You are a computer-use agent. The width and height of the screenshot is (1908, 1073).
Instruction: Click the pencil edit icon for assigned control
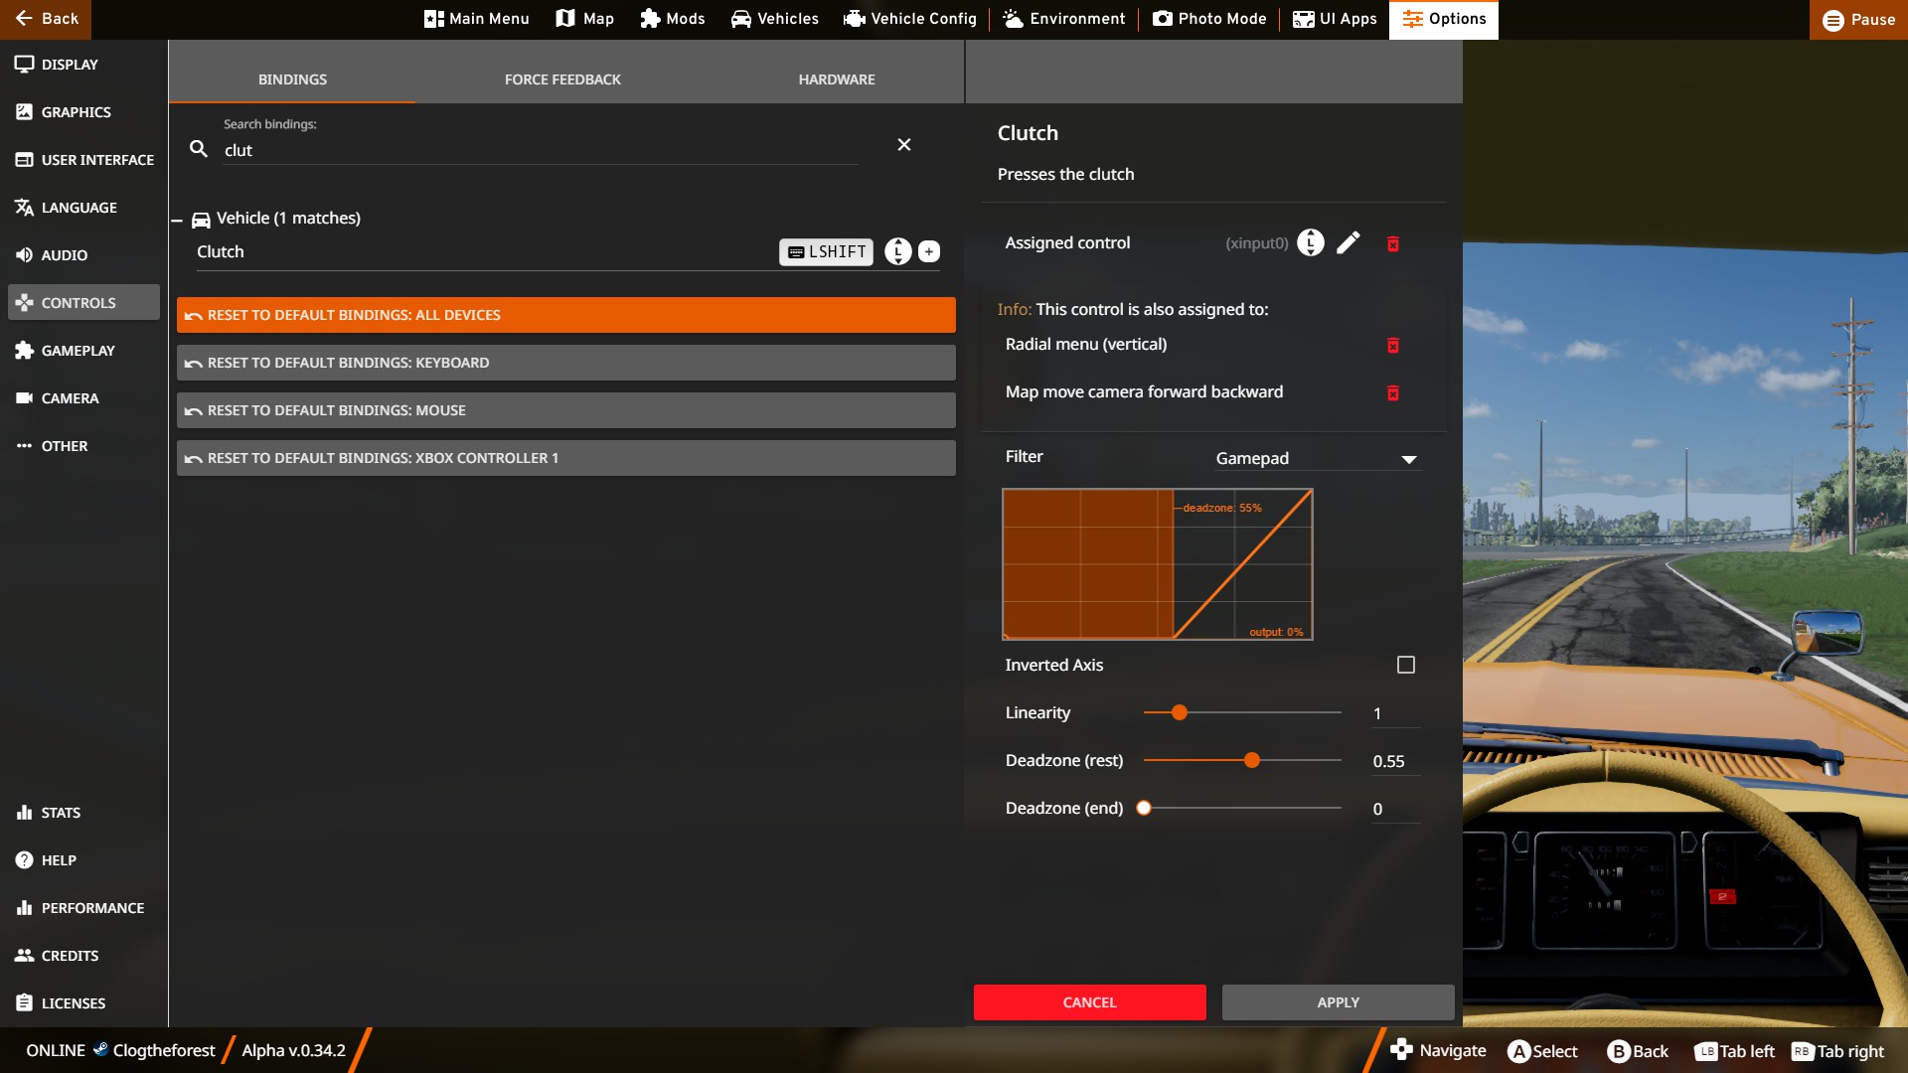(x=1348, y=243)
